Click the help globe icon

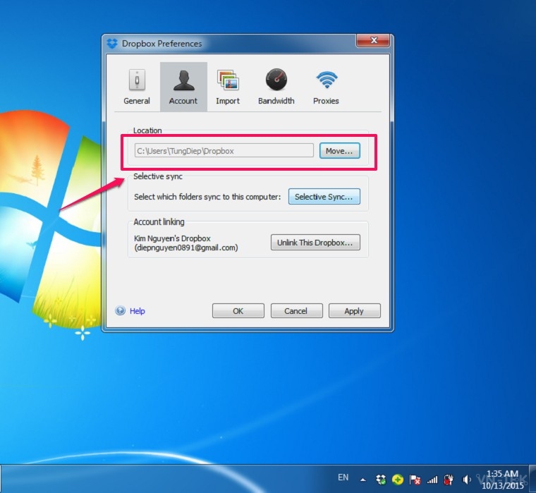120,310
